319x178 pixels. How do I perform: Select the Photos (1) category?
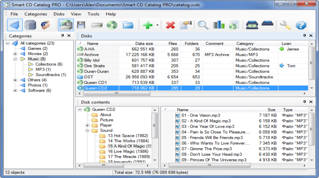pyautogui.click(x=37, y=85)
